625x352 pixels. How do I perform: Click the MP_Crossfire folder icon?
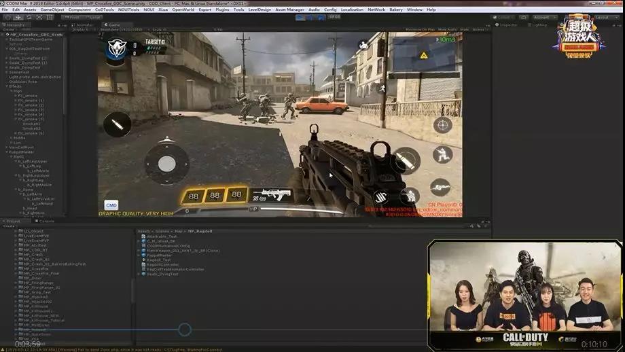(21, 268)
